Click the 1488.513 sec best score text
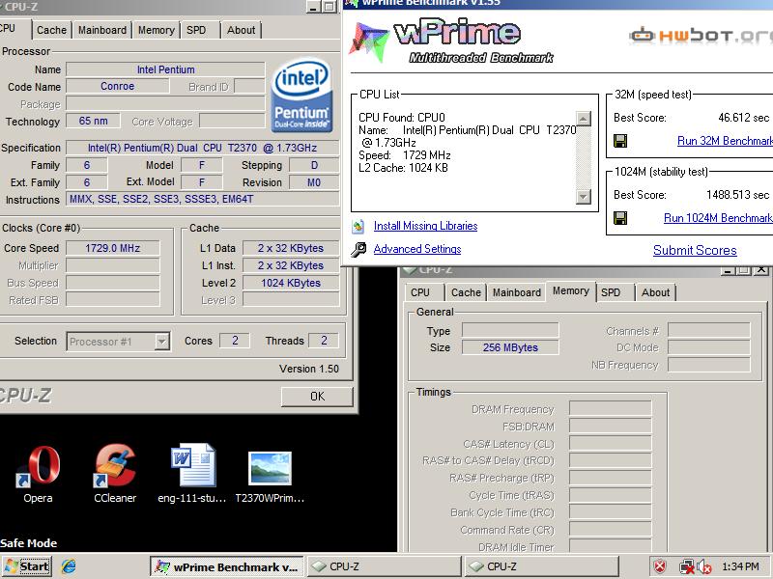The image size is (773, 579). coord(737,195)
